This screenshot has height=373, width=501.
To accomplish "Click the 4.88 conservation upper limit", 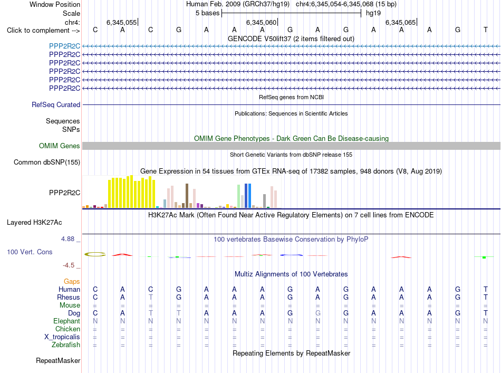I will click(68, 239).
